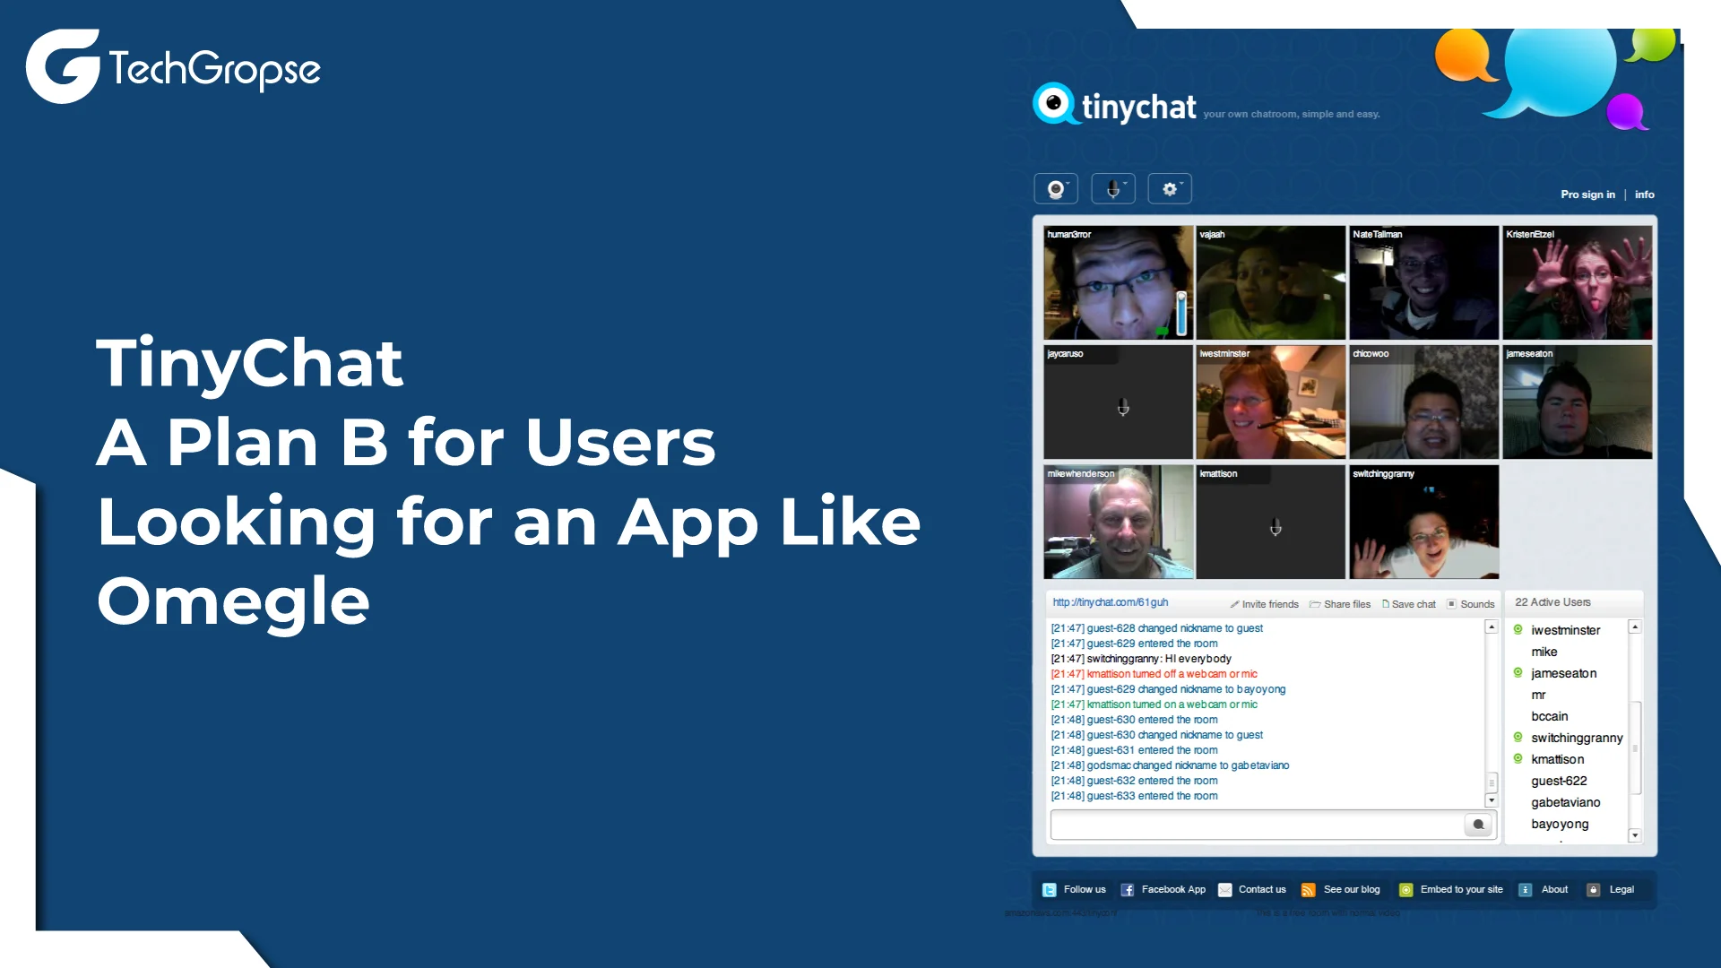The height and width of the screenshot is (968, 1721).
Task: Select gabetaviano in the active users list
Action: point(1565,802)
